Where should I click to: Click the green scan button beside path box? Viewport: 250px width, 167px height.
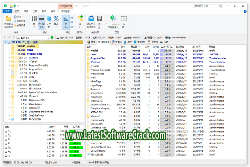click(x=52, y=37)
